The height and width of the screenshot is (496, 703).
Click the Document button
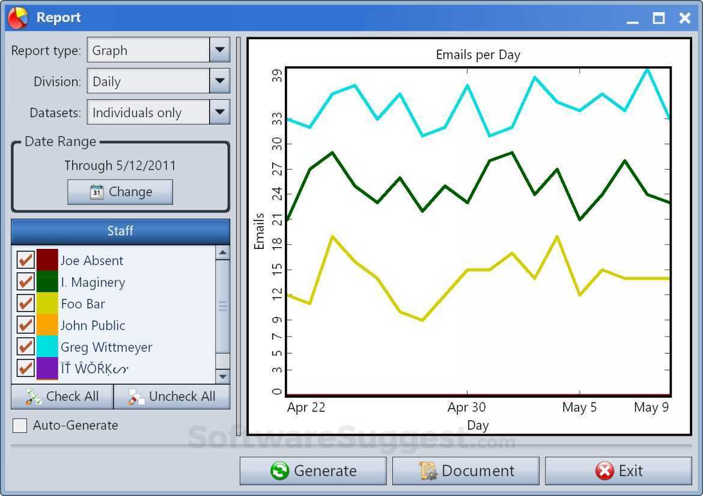(466, 471)
